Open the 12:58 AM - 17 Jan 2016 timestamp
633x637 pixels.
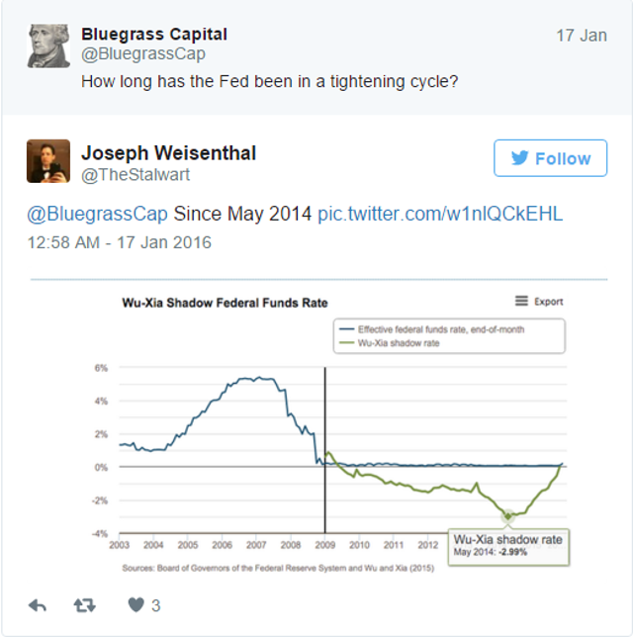point(119,242)
